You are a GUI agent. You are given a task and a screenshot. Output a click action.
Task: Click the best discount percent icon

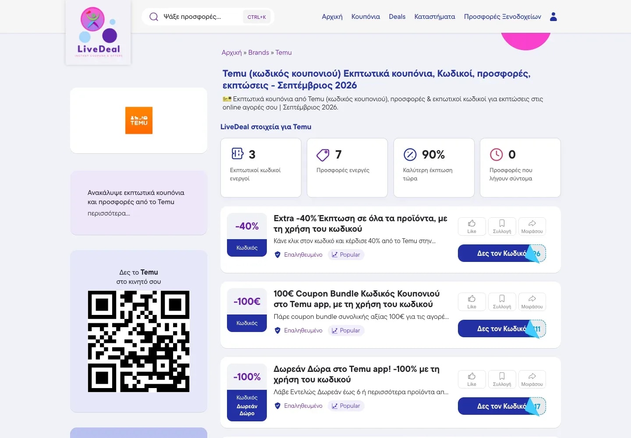coord(410,155)
